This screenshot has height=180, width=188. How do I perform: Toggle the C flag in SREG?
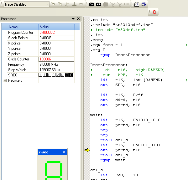[x=71, y=75]
